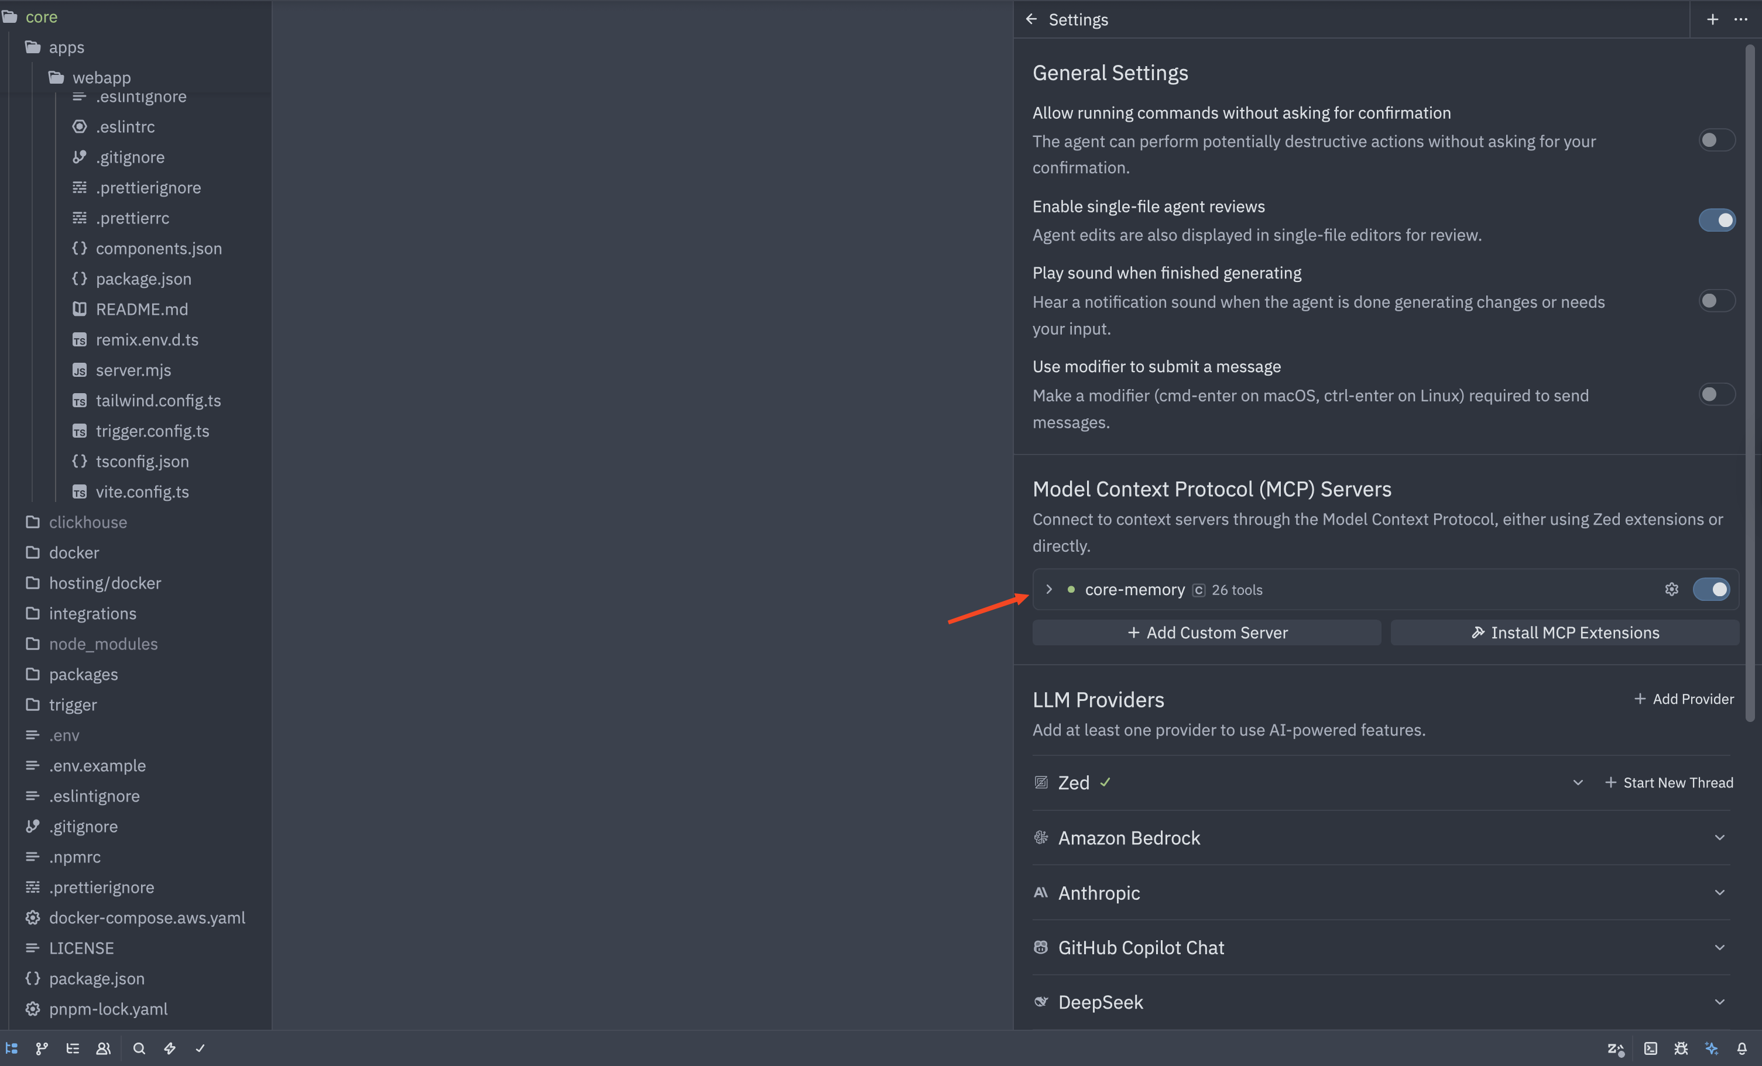Toggle the Terminal panel icon

[x=1650, y=1048]
